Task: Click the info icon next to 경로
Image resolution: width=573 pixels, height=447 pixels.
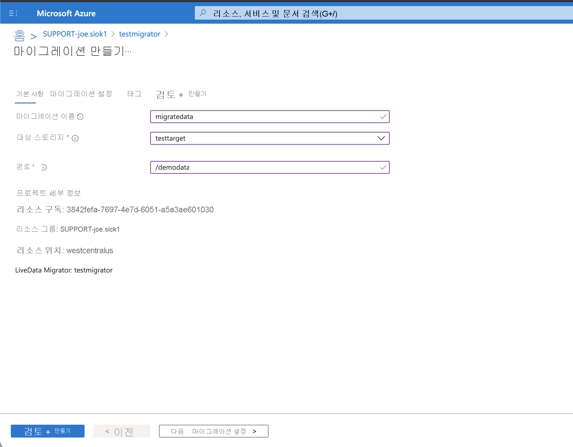Action: point(44,167)
